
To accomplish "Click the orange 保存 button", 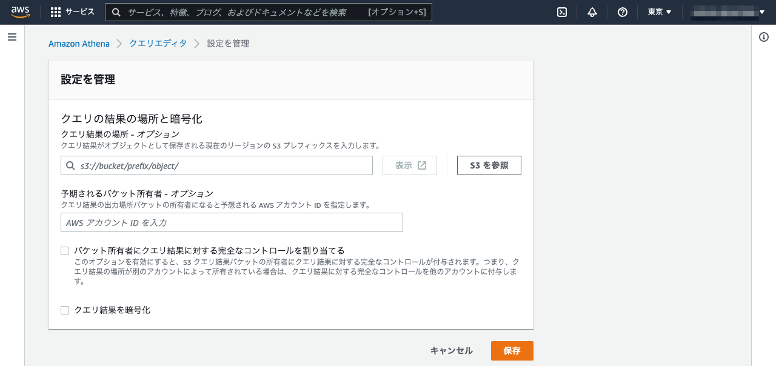I will coord(512,351).
